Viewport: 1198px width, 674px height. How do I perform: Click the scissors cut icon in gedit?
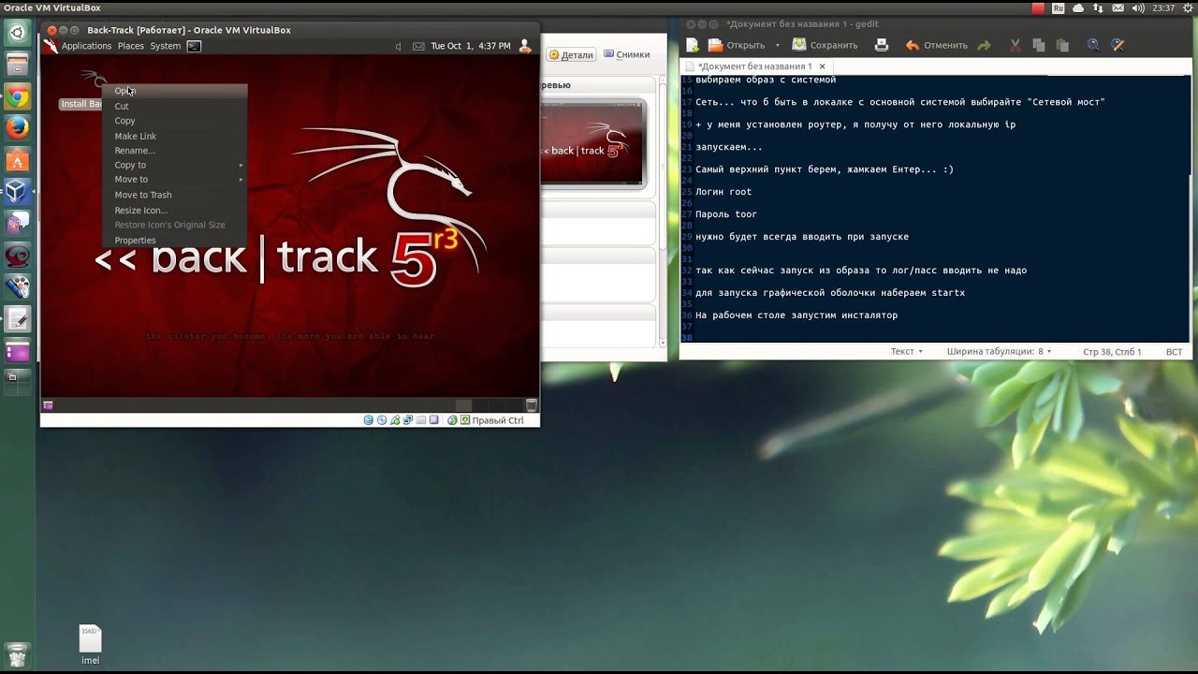click(1015, 45)
